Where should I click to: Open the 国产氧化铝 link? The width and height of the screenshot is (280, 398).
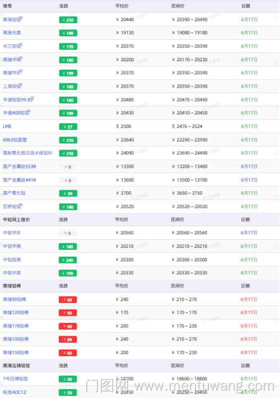click(x=14, y=193)
